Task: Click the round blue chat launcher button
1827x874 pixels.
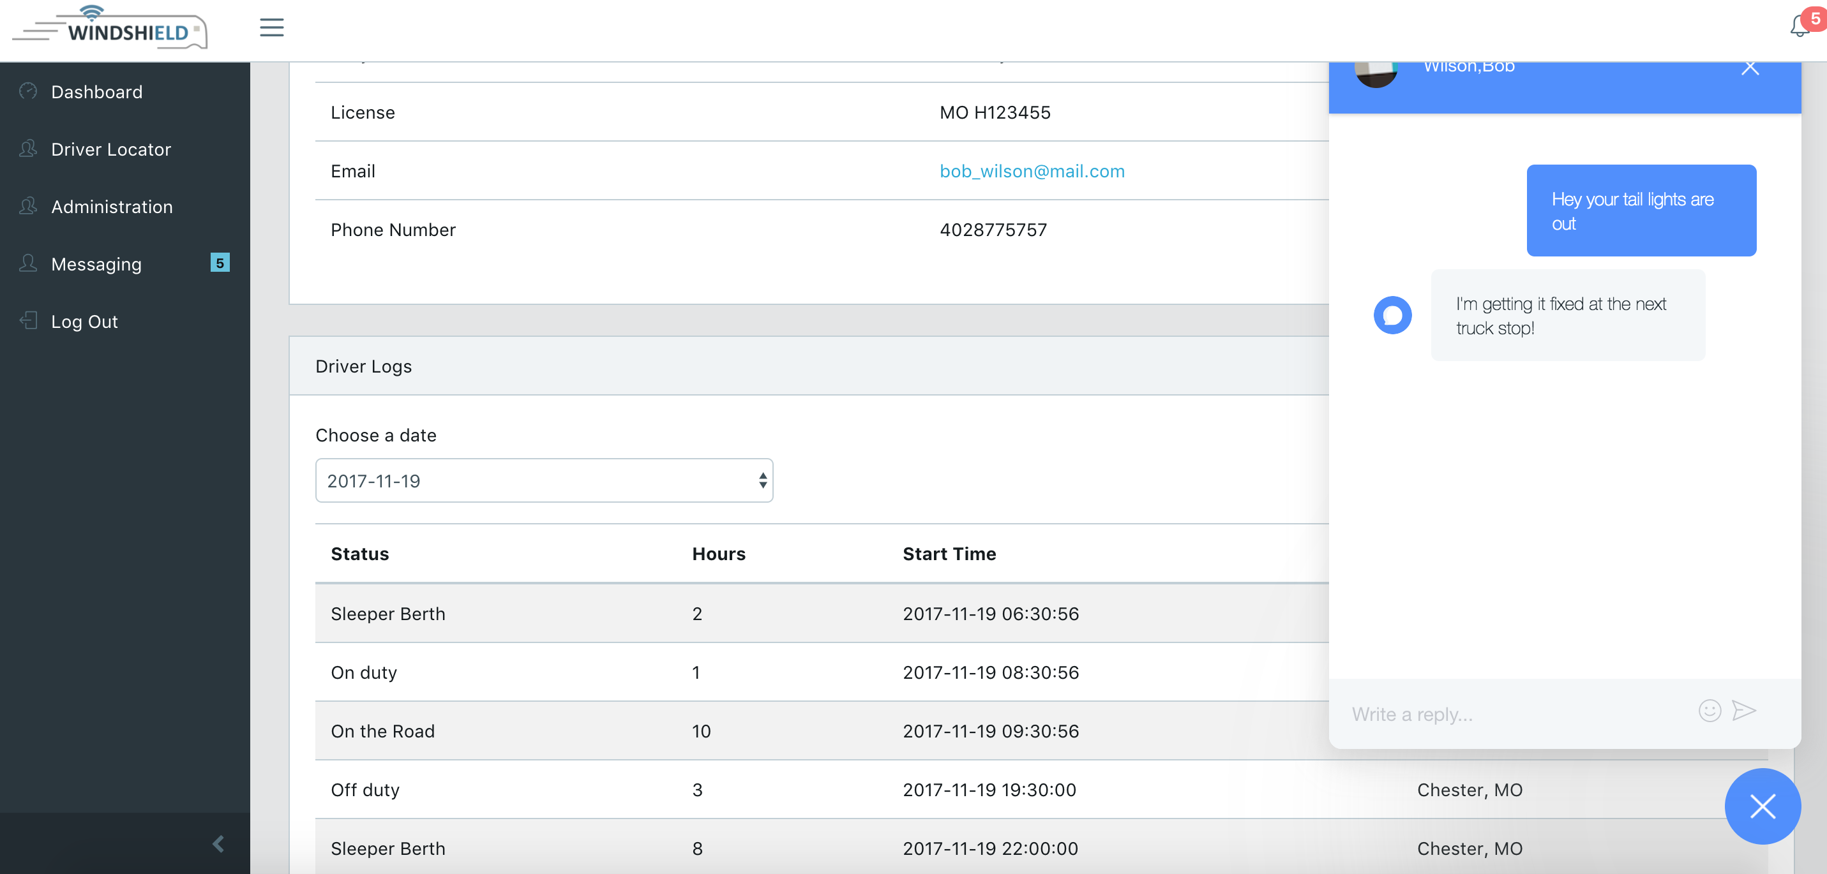Action: pos(1762,806)
